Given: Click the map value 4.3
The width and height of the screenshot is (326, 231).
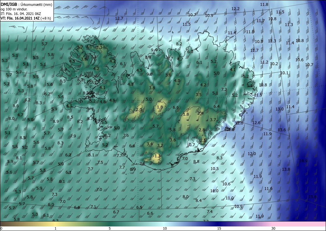Looking at the screenshot, I should click(130, 84).
